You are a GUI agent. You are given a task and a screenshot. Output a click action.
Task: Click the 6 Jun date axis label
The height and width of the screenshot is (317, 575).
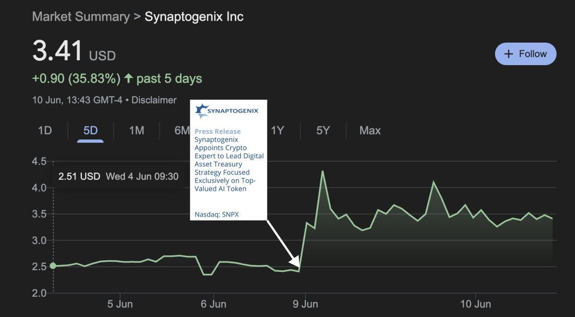tap(213, 304)
